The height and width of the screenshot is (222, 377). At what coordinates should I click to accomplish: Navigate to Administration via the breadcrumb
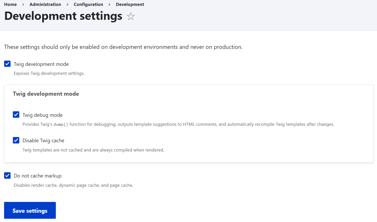tap(45, 4)
